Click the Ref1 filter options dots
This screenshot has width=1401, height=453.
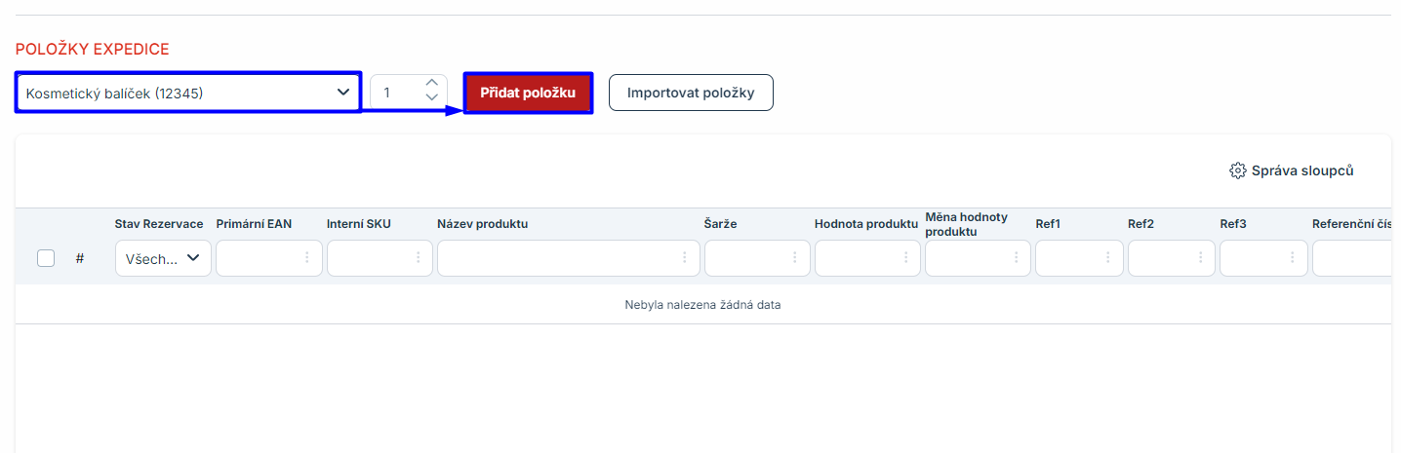(x=1108, y=258)
